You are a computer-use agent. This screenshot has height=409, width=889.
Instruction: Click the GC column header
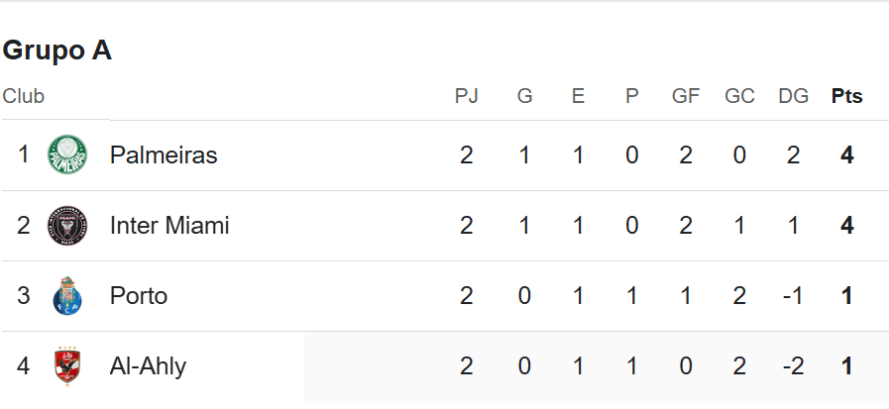click(x=739, y=96)
